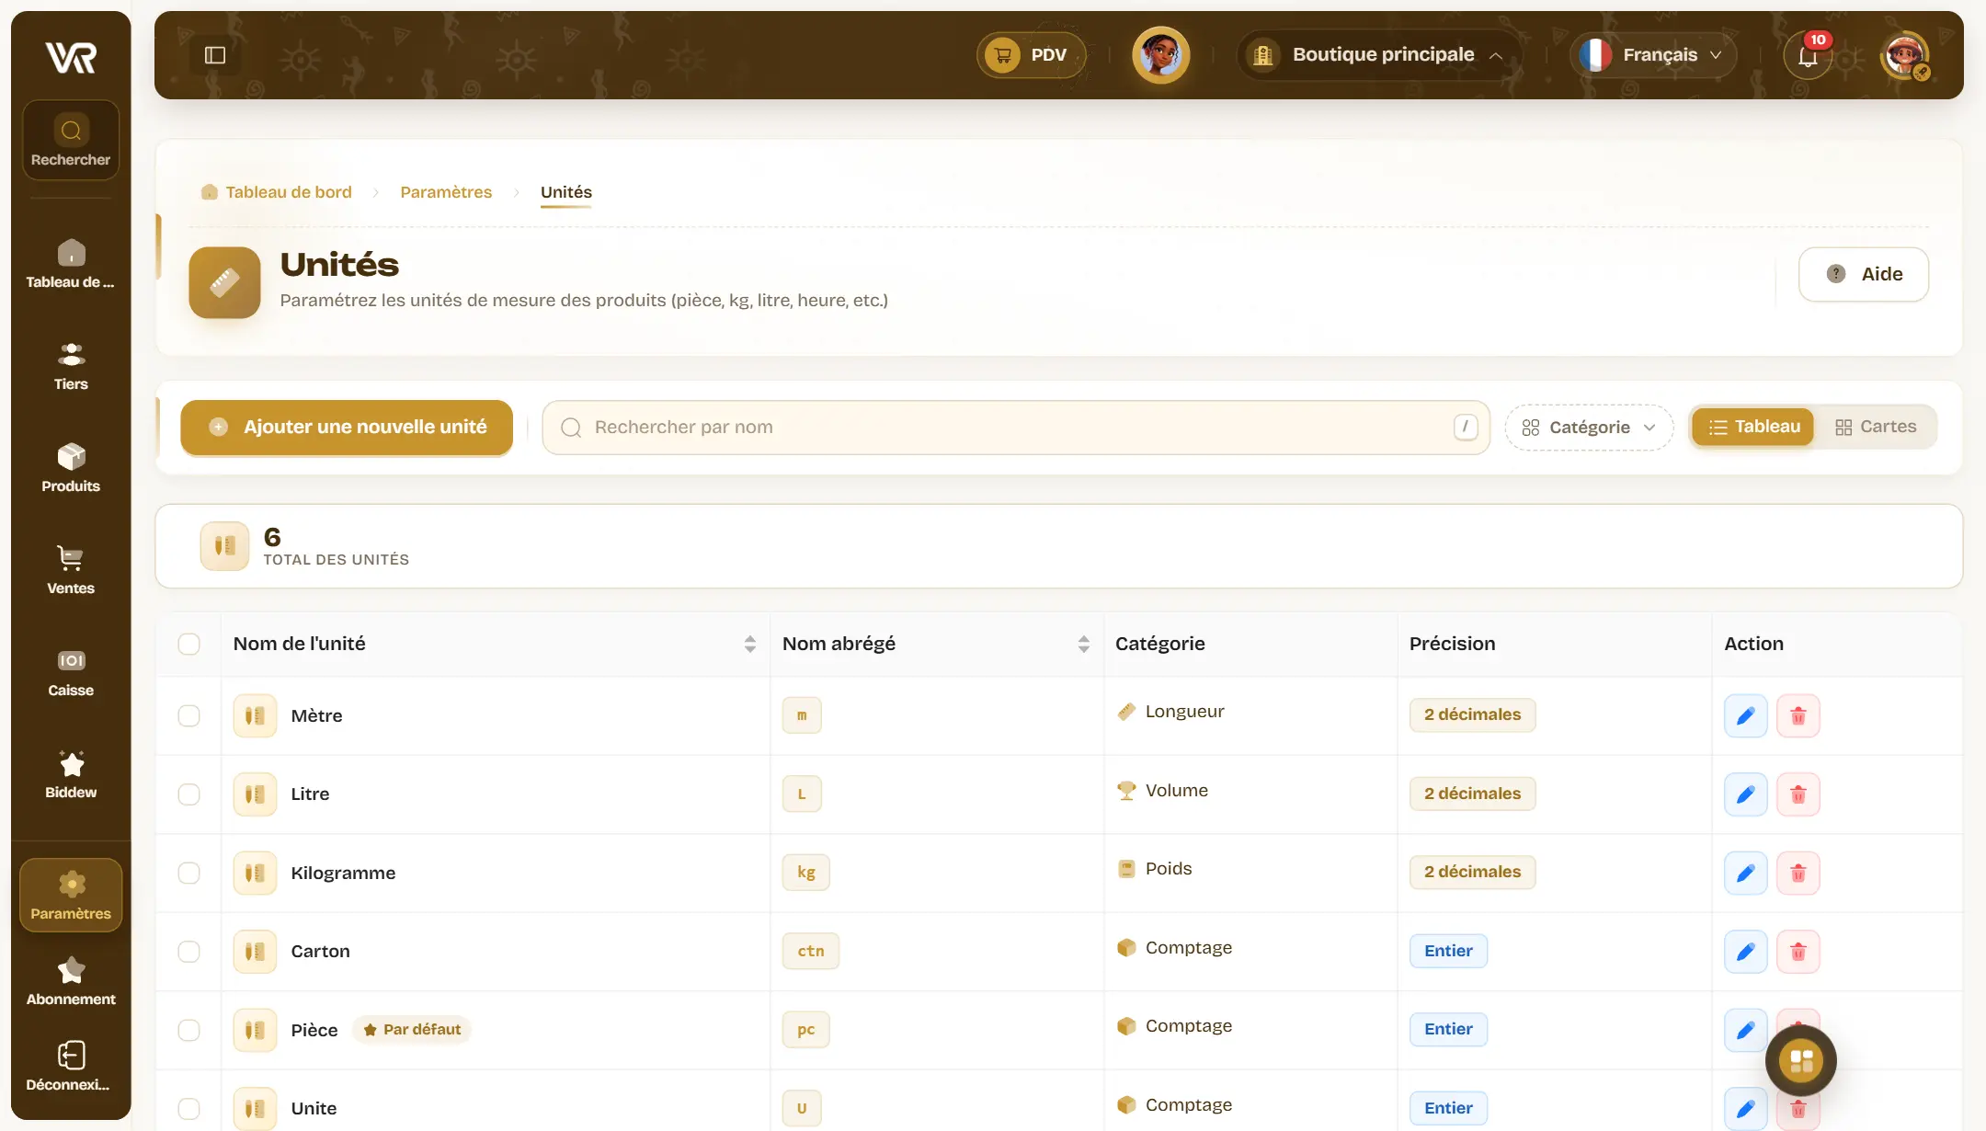The height and width of the screenshot is (1131, 1986).
Task: Open the user profile avatar menu
Action: (1904, 55)
